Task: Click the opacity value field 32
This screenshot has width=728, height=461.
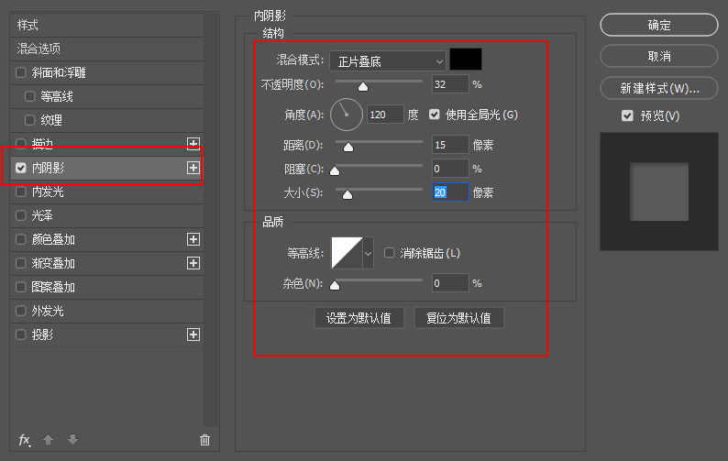Action: click(450, 84)
